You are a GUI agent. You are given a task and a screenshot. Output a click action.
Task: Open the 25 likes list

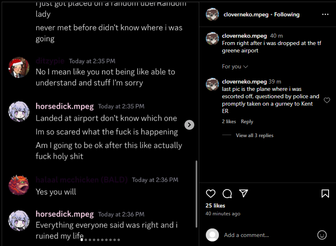(x=215, y=205)
